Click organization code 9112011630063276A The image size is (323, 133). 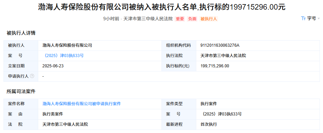point(220,45)
